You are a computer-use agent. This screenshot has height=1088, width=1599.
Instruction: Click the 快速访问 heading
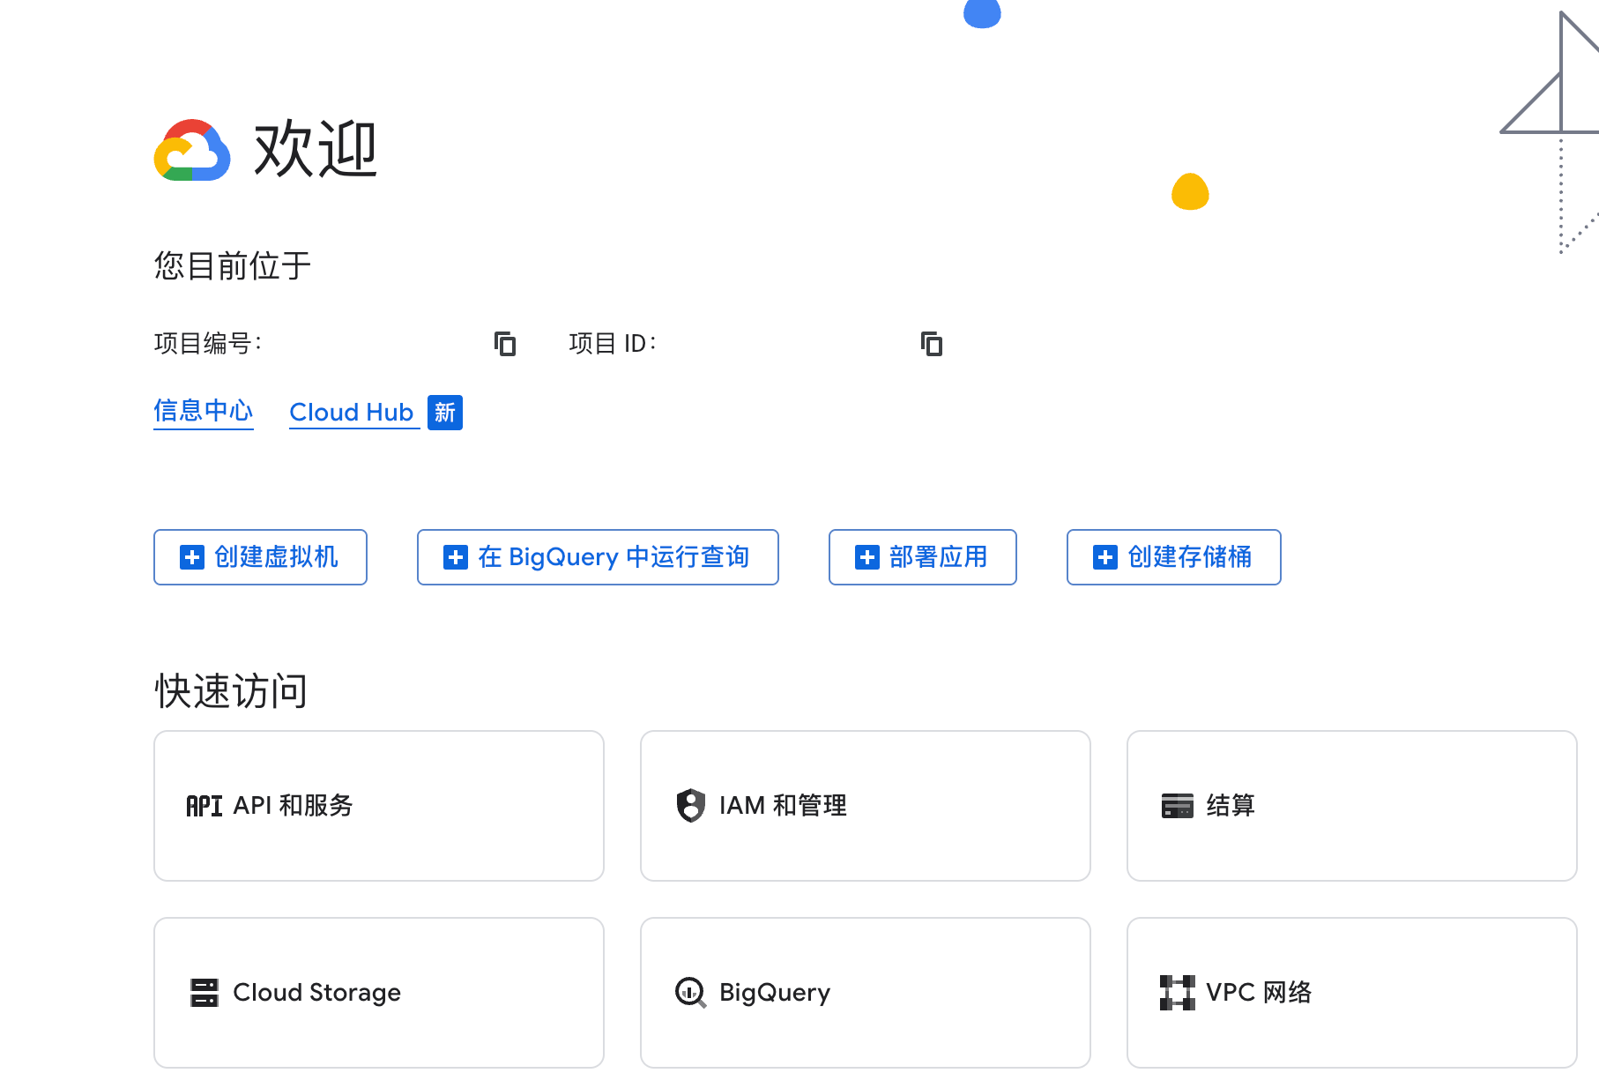(x=231, y=690)
